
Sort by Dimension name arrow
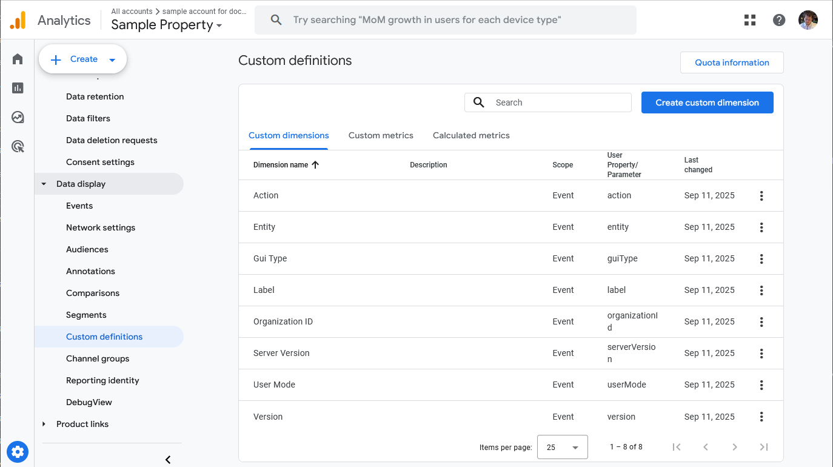[315, 165]
